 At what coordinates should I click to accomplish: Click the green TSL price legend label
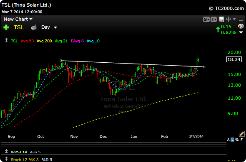[x=14, y=41]
